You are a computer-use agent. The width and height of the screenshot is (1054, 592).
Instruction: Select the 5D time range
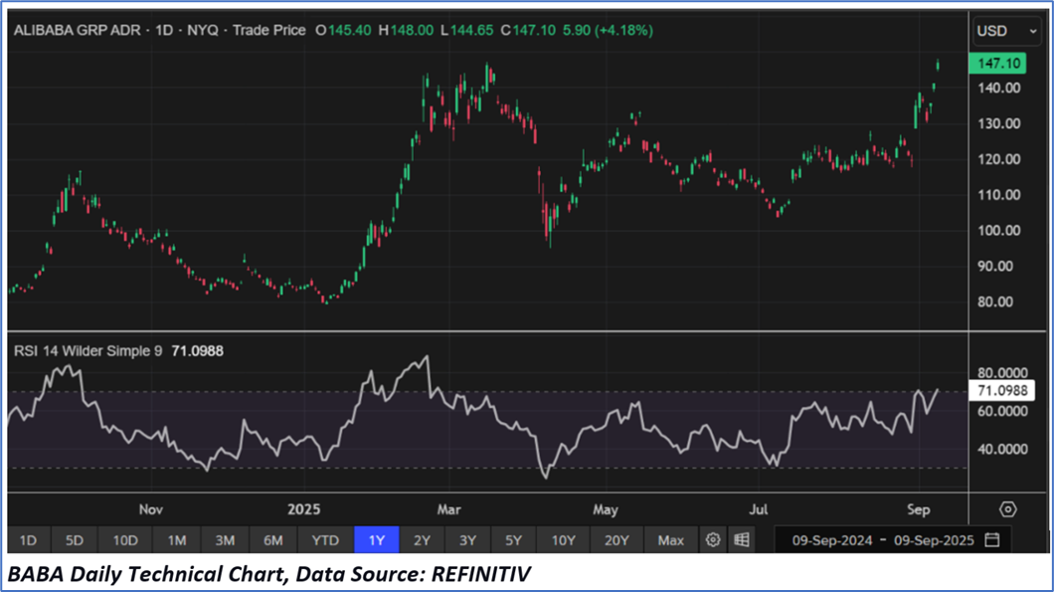(74, 540)
